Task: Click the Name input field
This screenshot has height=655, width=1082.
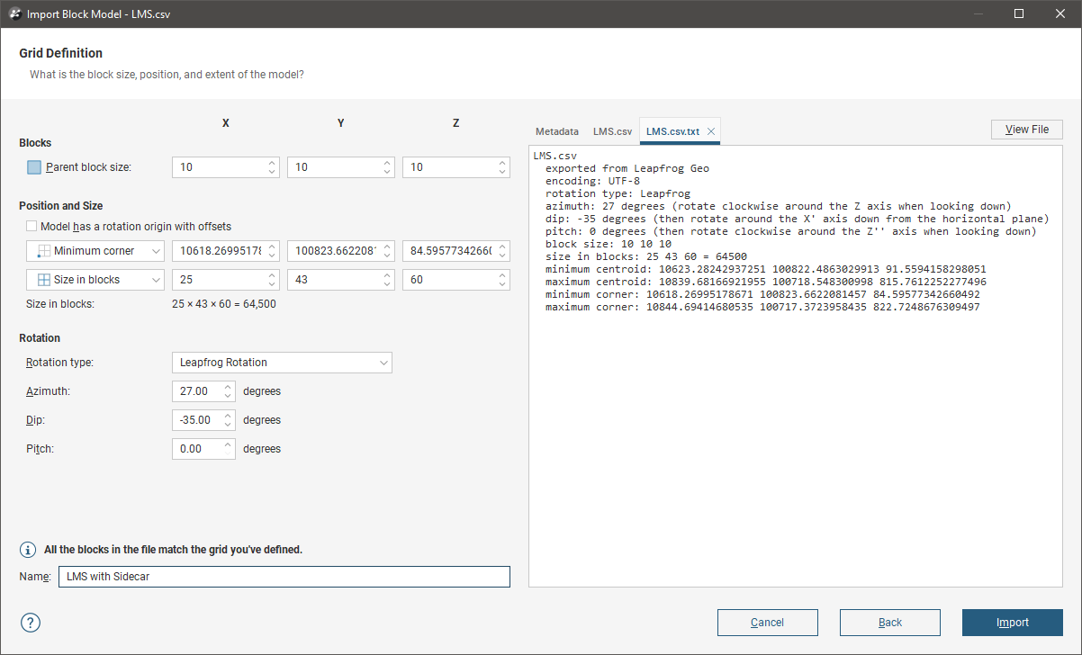Action: click(x=284, y=577)
